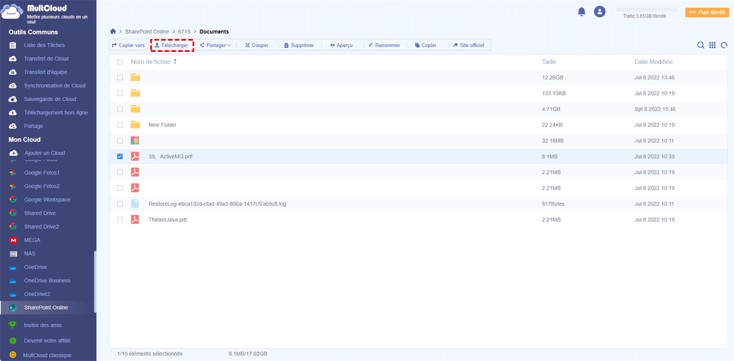This screenshot has height=361, width=734.
Task: Open the notifications bell
Action: pos(582,11)
